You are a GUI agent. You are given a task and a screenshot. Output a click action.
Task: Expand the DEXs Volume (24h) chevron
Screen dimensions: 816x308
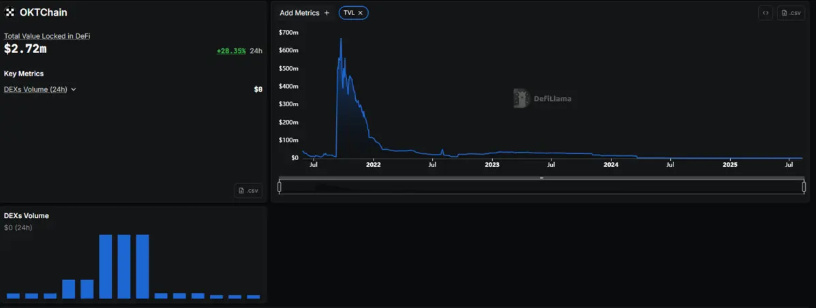tap(74, 89)
